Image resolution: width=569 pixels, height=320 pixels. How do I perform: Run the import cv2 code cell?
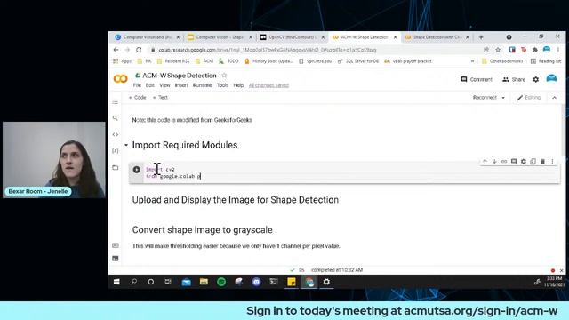136,170
